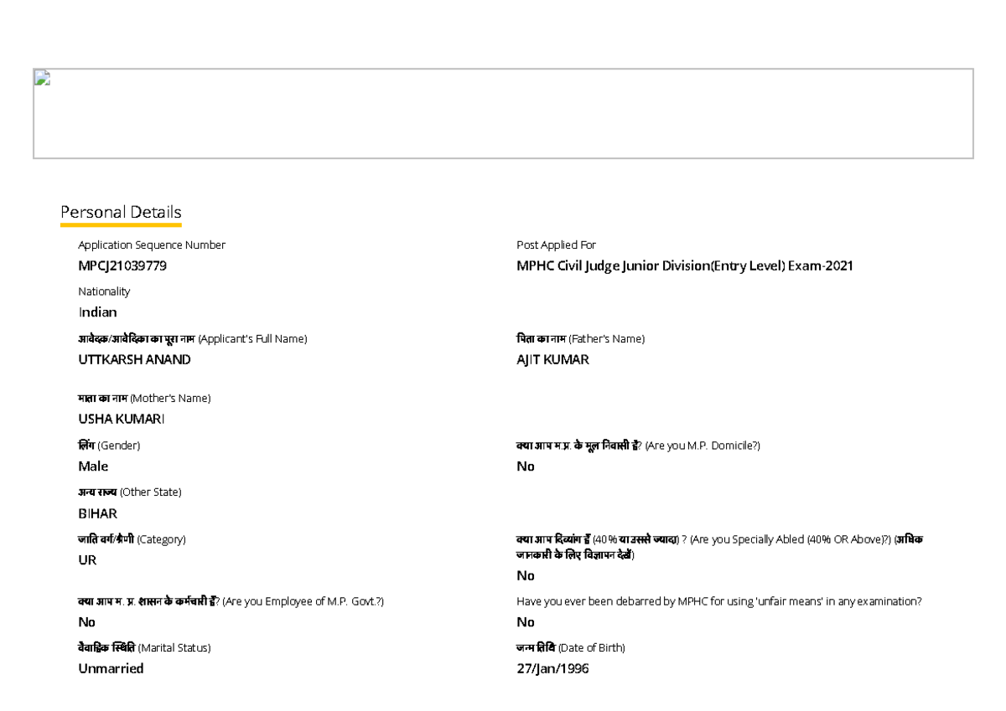
Task: Click the Other State value BIHAR
Action: pyautogui.click(x=97, y=513)
